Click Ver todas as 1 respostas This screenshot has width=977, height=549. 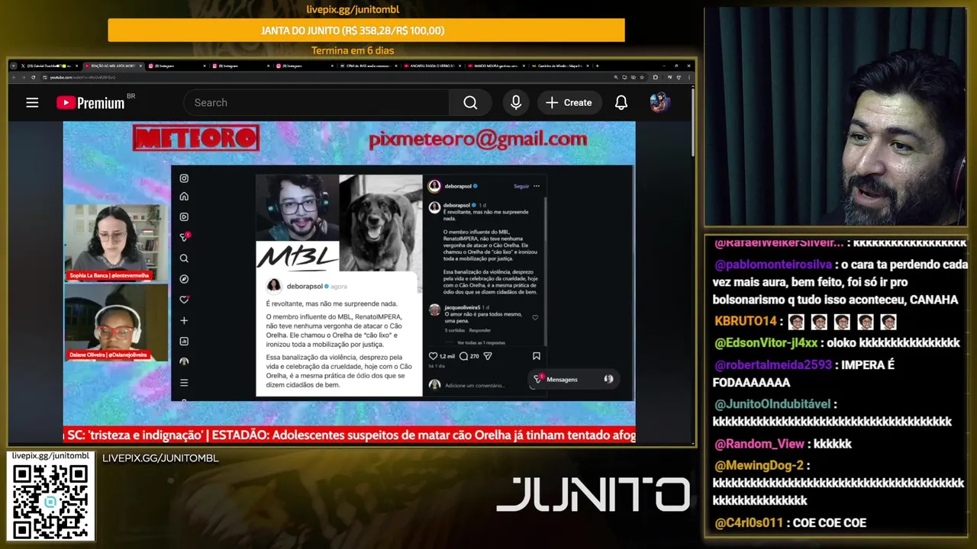tap(481, 343)
